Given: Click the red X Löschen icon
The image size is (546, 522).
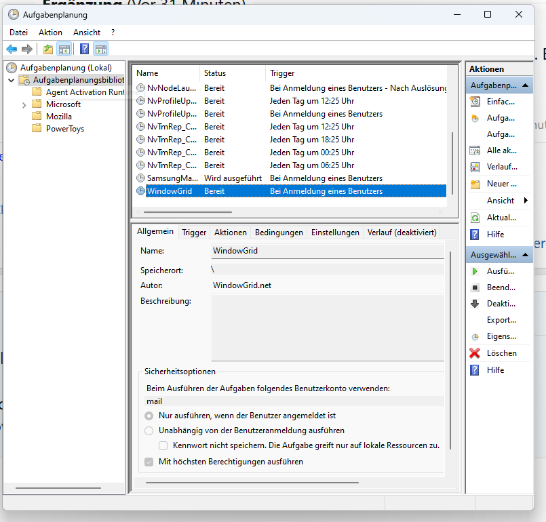Looking at the screenshot, I should pos(475,353).
